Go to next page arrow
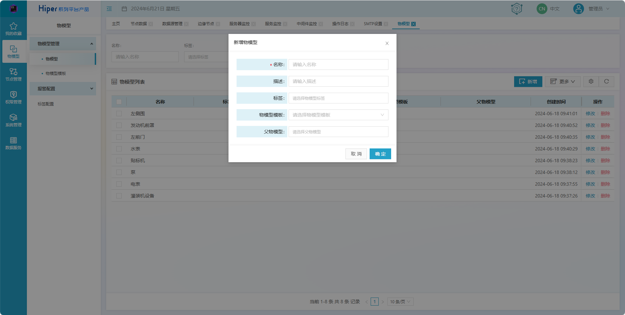The width and height of the screenshot is (625, 315). coord(383,302)
